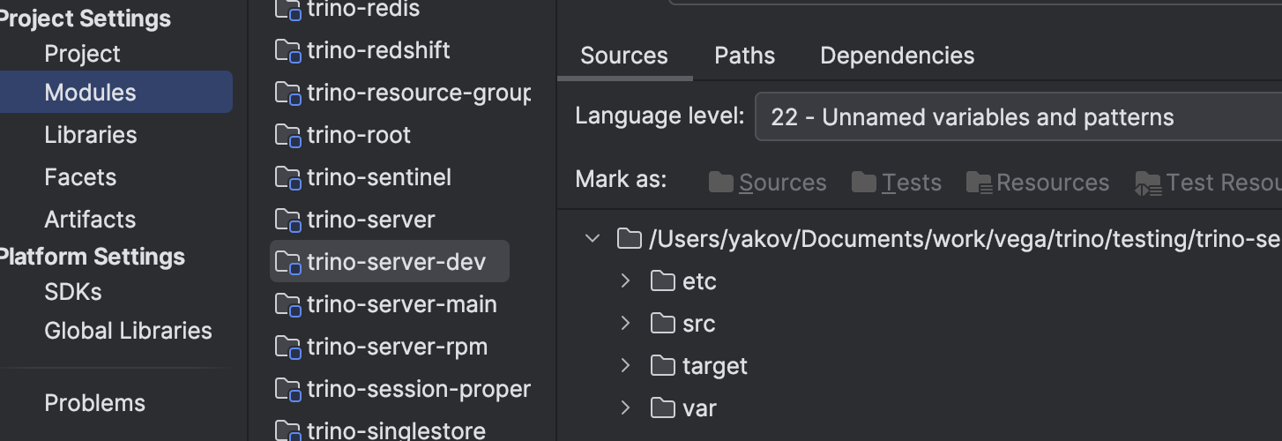Click the var folder icon
The width and height of the screenshot is (1282, 441).
tap(662, 408)
